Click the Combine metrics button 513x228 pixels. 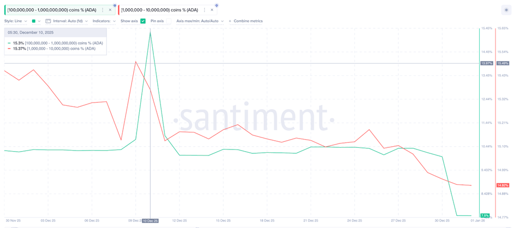point(248,21)
